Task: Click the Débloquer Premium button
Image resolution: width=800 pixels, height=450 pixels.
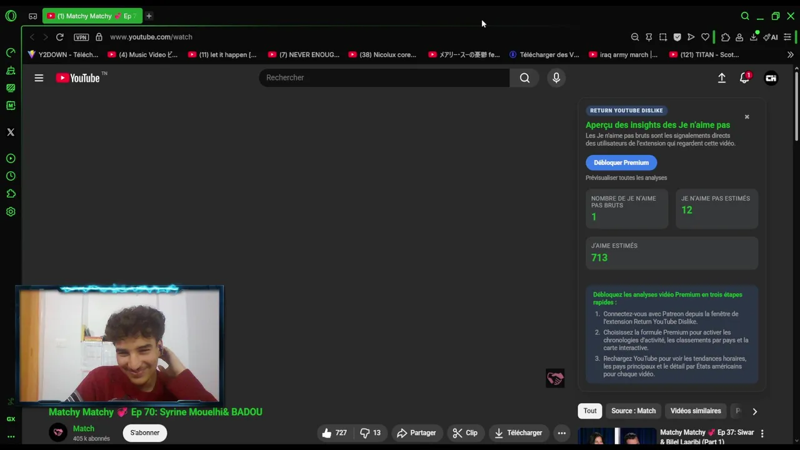Action: [621, 162]
